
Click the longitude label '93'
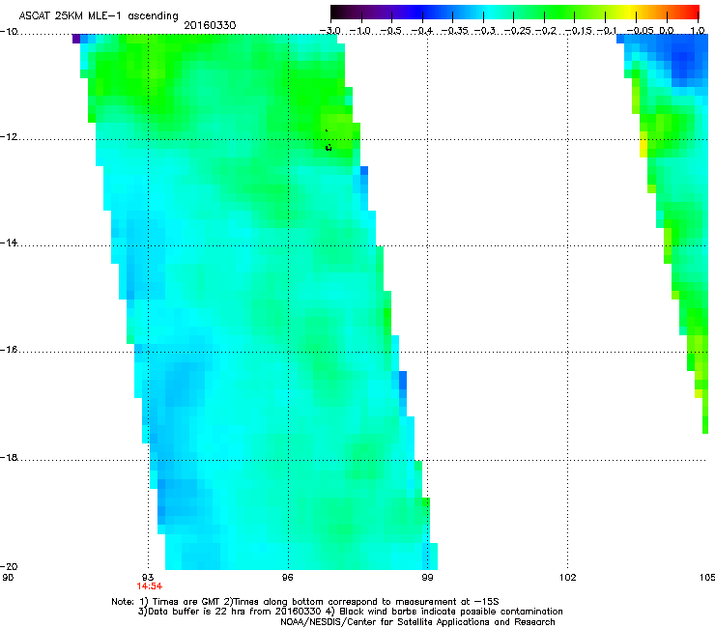[148, 578]
